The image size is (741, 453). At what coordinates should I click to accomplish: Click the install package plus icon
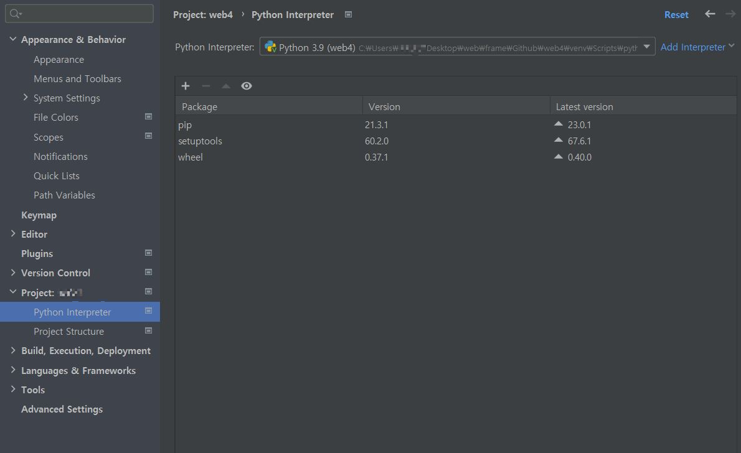186,86
